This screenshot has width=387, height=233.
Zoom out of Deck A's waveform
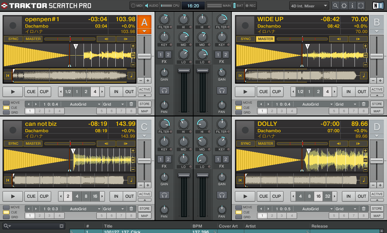coord(133,65)
